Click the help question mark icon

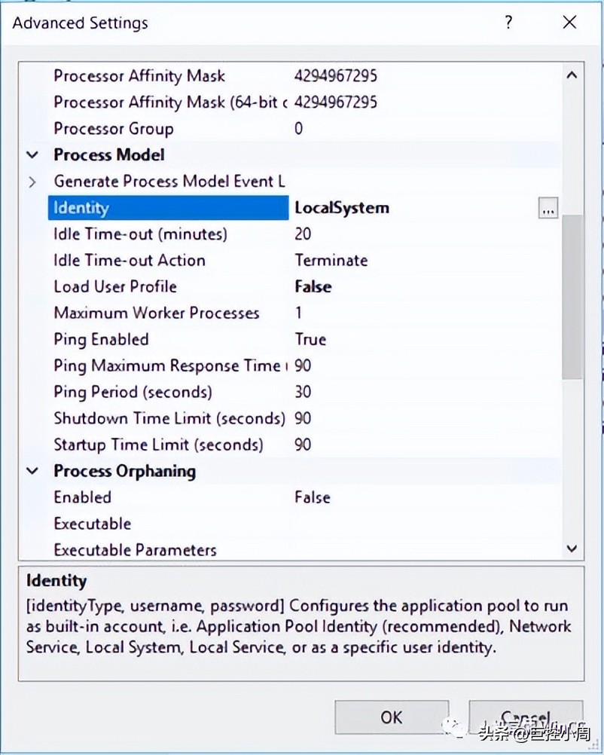(509, 23)
